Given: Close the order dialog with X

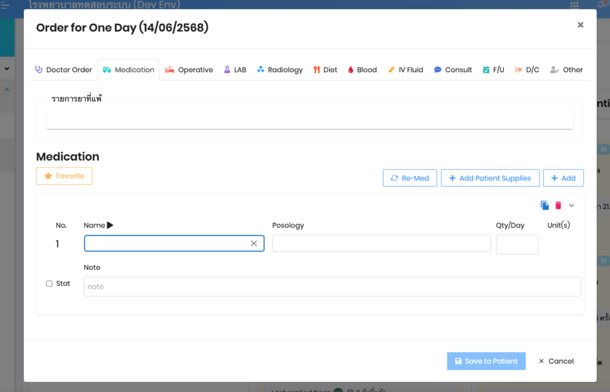Looking at the screenshot, I should click(x=580, y=25).
